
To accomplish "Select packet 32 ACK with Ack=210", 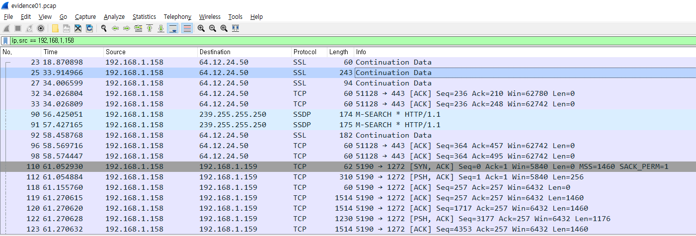I will [x=348, y=93].
